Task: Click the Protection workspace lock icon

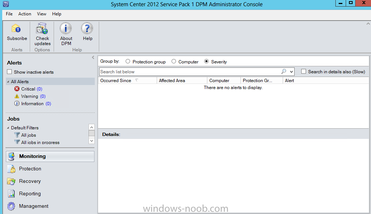Action: pyautogui.click(x=11, y=169)
